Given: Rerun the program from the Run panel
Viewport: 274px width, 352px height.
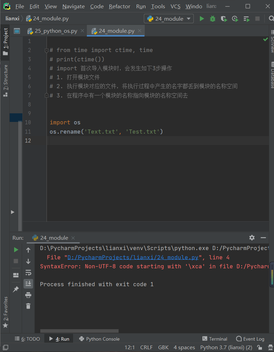Looking at the screenshot, I should click(16, 249).
